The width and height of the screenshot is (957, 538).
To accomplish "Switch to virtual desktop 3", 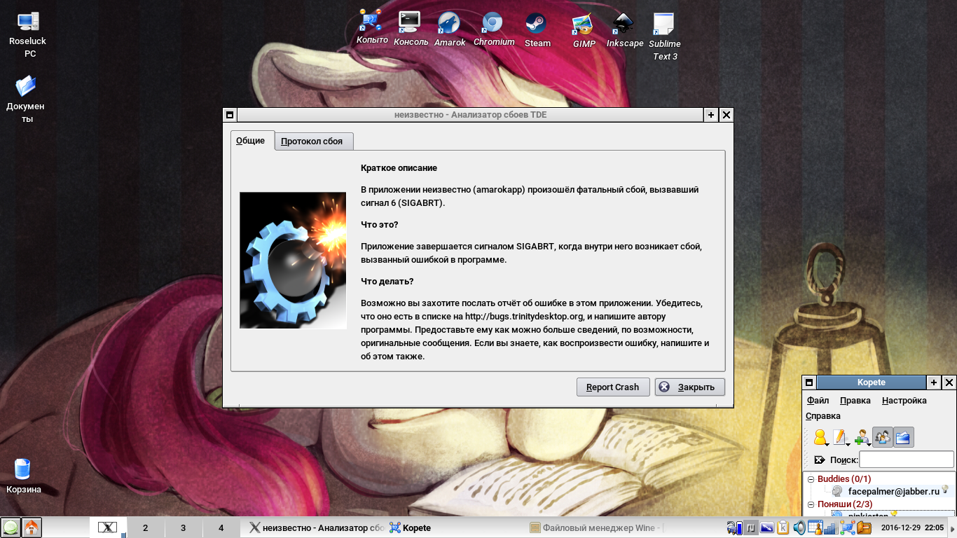I will [183, 528].
